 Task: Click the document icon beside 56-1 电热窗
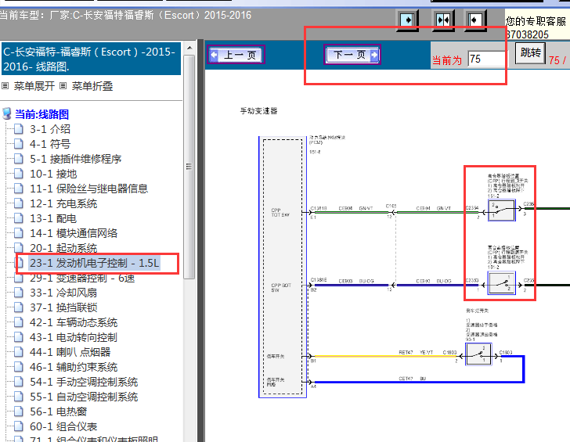[19, 411]
